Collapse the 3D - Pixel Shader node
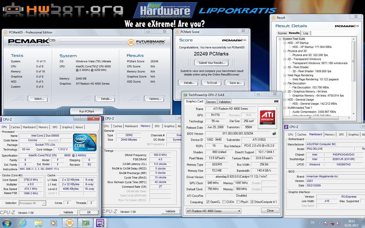Viewport: 365px width, 228px height. tap(285, 67)
